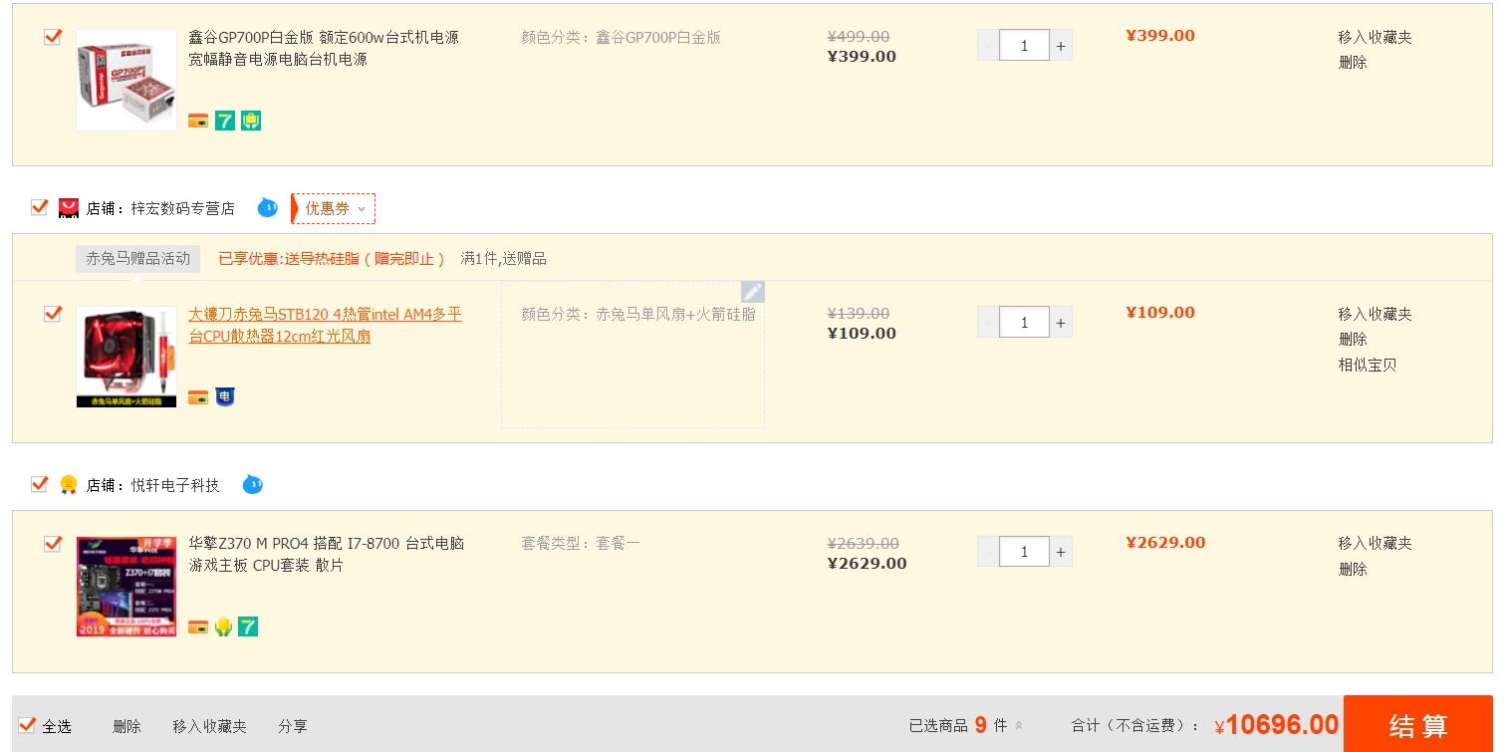The width and height of the screenshot is (1504, 752).
Task: Uncheck the 华擎Z370 motherboard item
Action: point(53,544)
